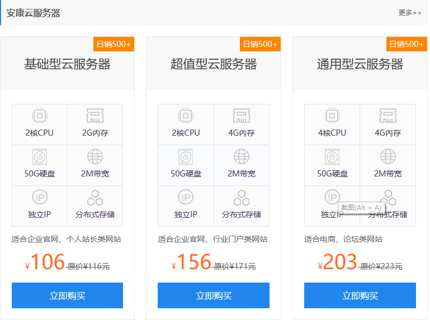Click the 2M带宽 globe icon in 超值型 card
This screenshot has width=430, height=320.
click(x=242, y=156)
